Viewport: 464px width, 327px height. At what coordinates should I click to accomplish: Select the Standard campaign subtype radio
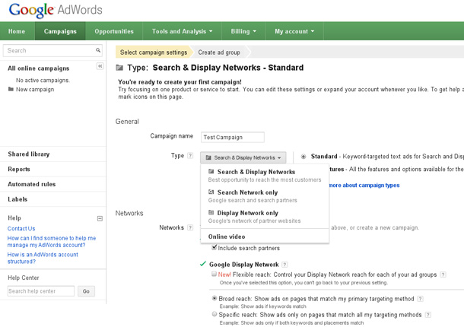pos(304,157)
